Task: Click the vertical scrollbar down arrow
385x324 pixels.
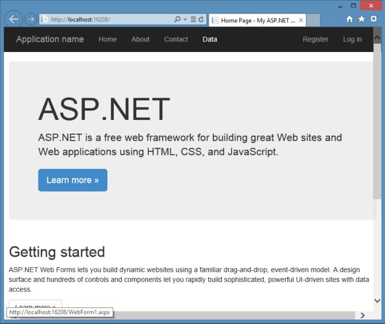Action: pos(377,300)
